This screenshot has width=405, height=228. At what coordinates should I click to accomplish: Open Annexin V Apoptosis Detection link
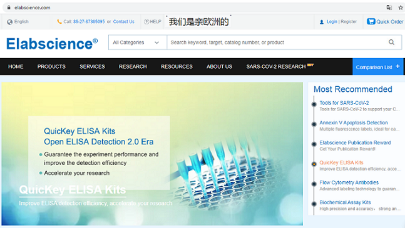tap(354, 122)
